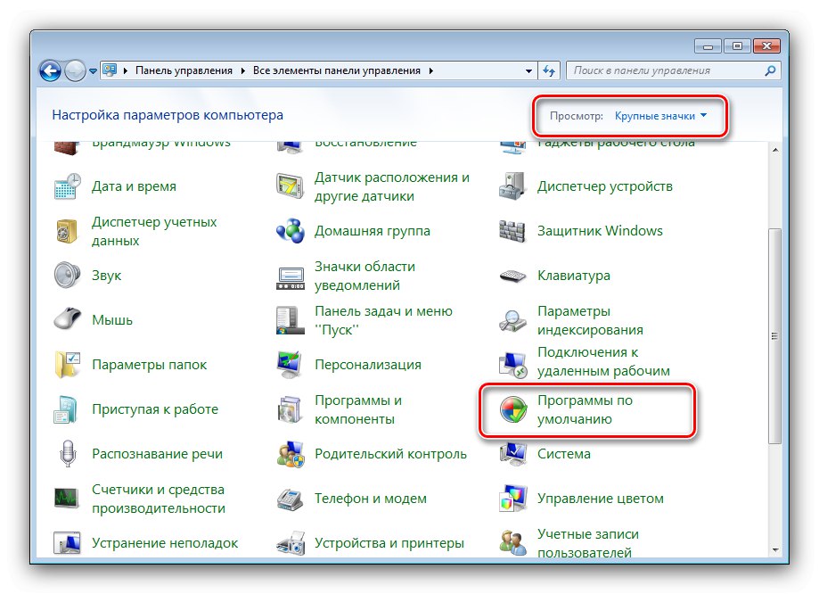Click the search magnifier in the search box
Image resolution: width=819 pixels, height=594 pixels.
(x=770, y=70)
